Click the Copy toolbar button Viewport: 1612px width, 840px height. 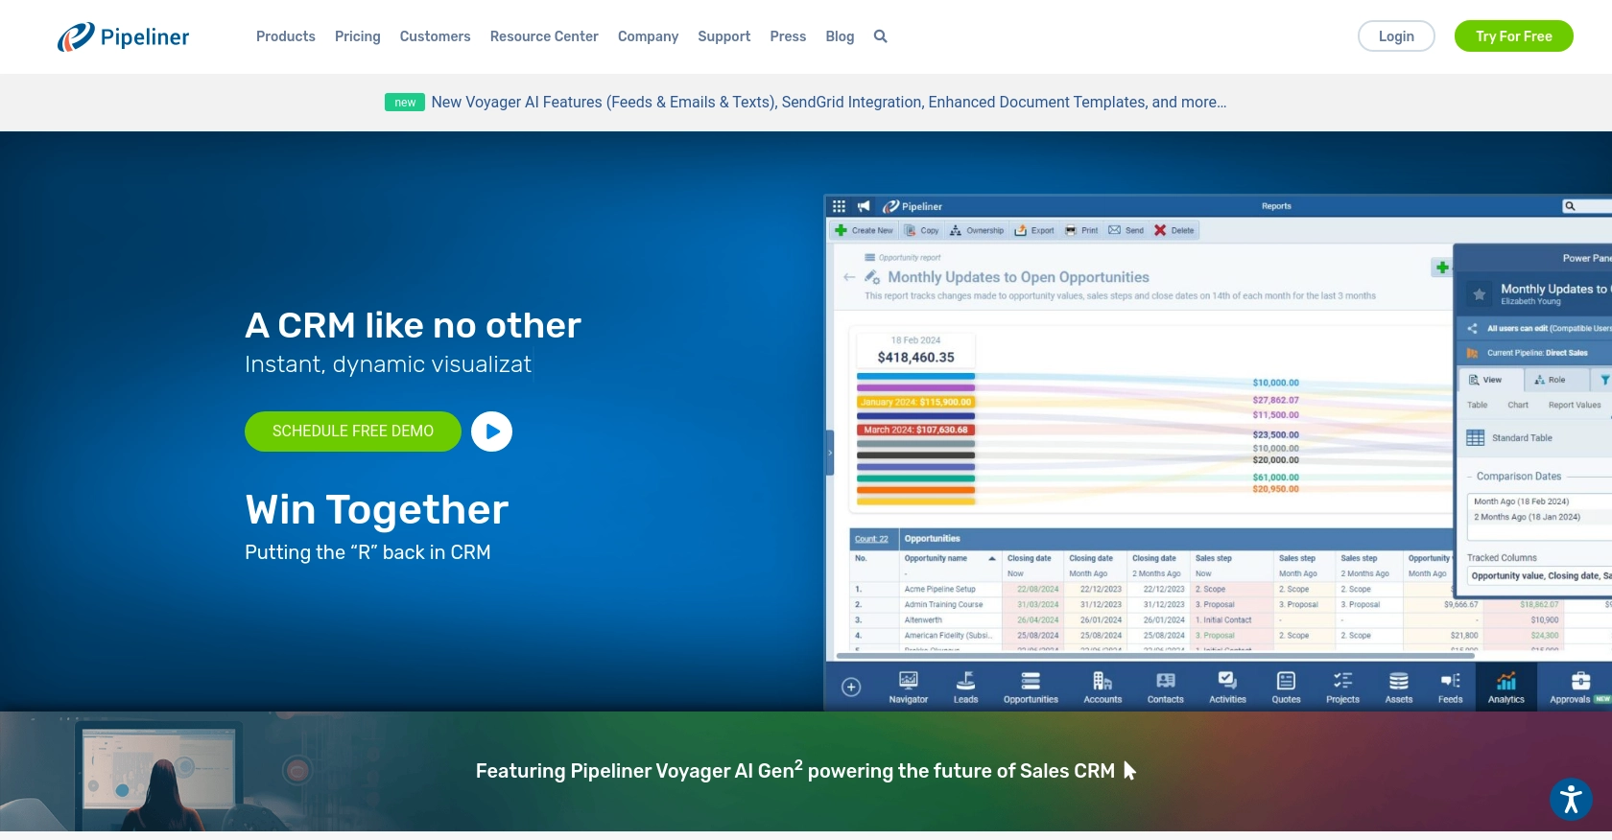coord(922,230)
